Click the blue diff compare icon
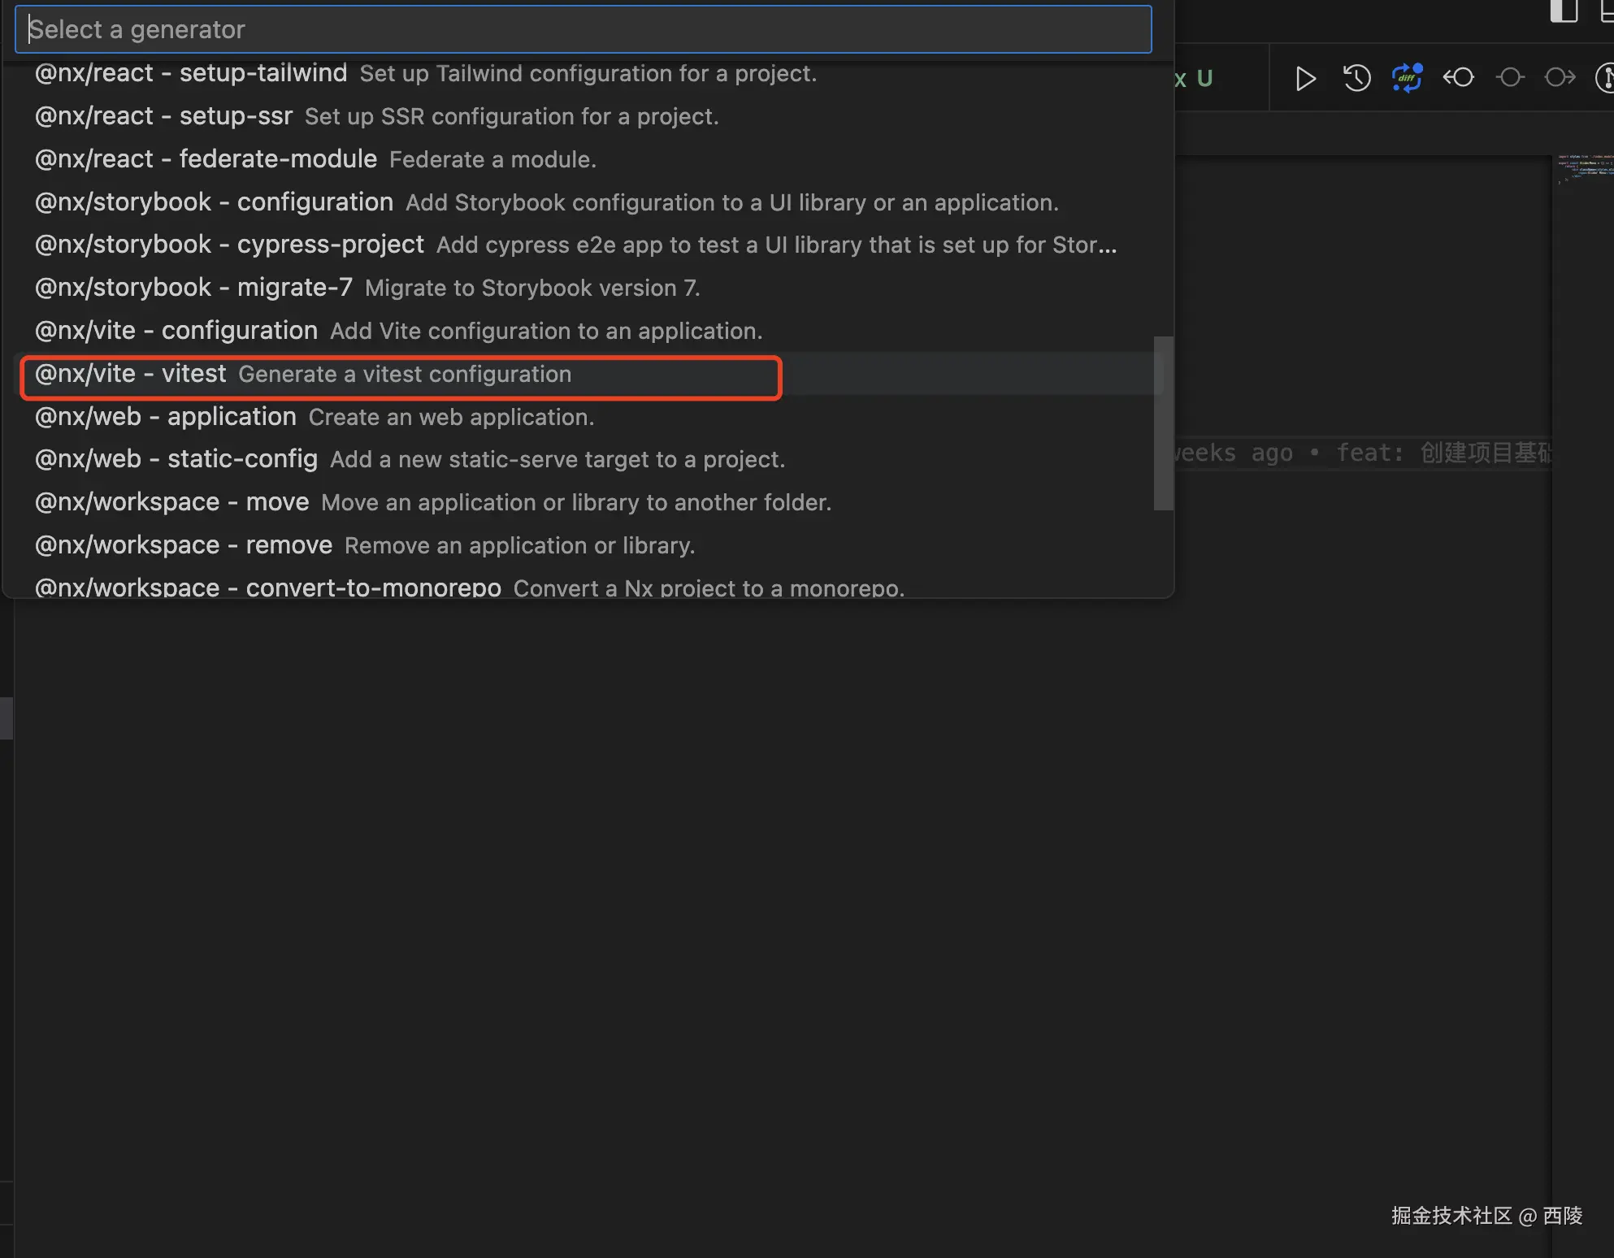 click(1407, 79)
